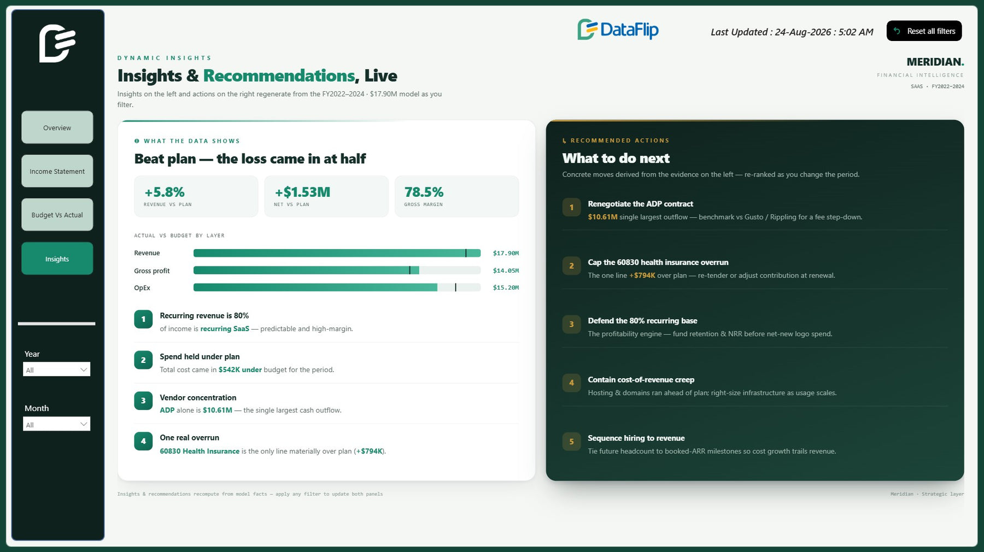This screenshot has height=552, width=984.
Task: Open the Month filter dropdown
Action: point(57,424)
